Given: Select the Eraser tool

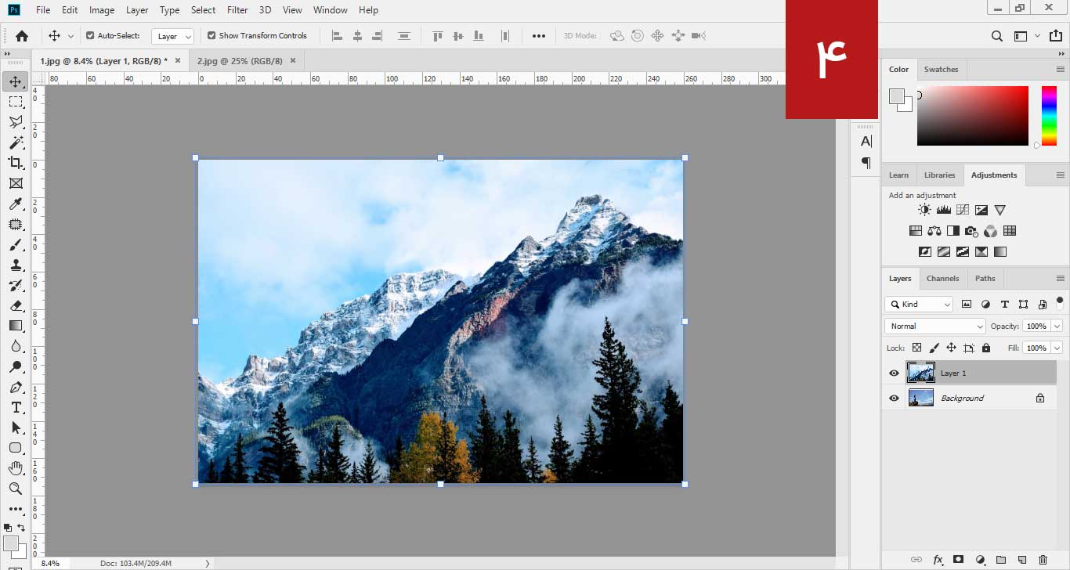Looking at the screenshot, I should pyautogui.click(x=15, y=305).
